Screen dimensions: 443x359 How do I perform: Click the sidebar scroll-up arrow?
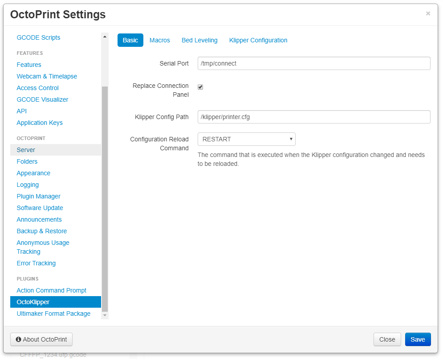[x=105, y=37]
